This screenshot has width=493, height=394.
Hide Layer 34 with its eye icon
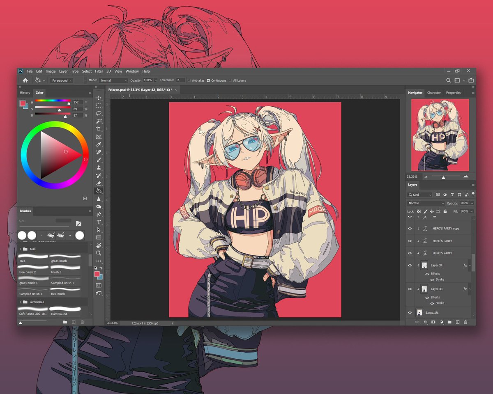point(410,266)
